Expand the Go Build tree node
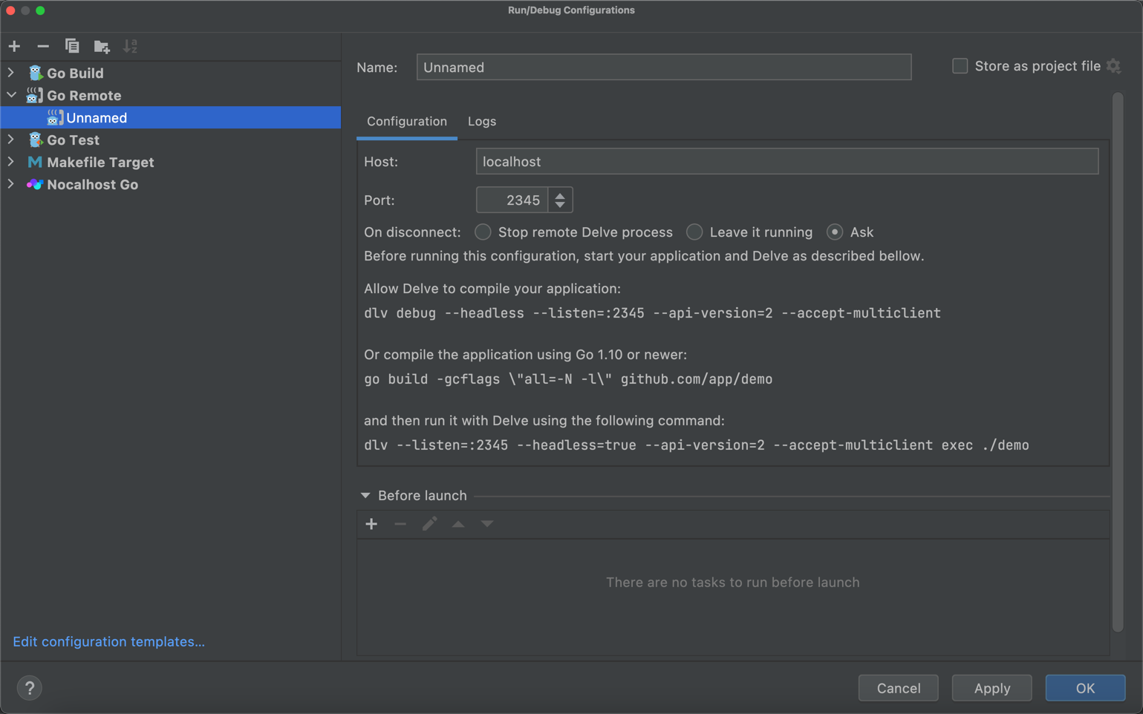This screenshot has width=1143, height=714. point(11,73)
